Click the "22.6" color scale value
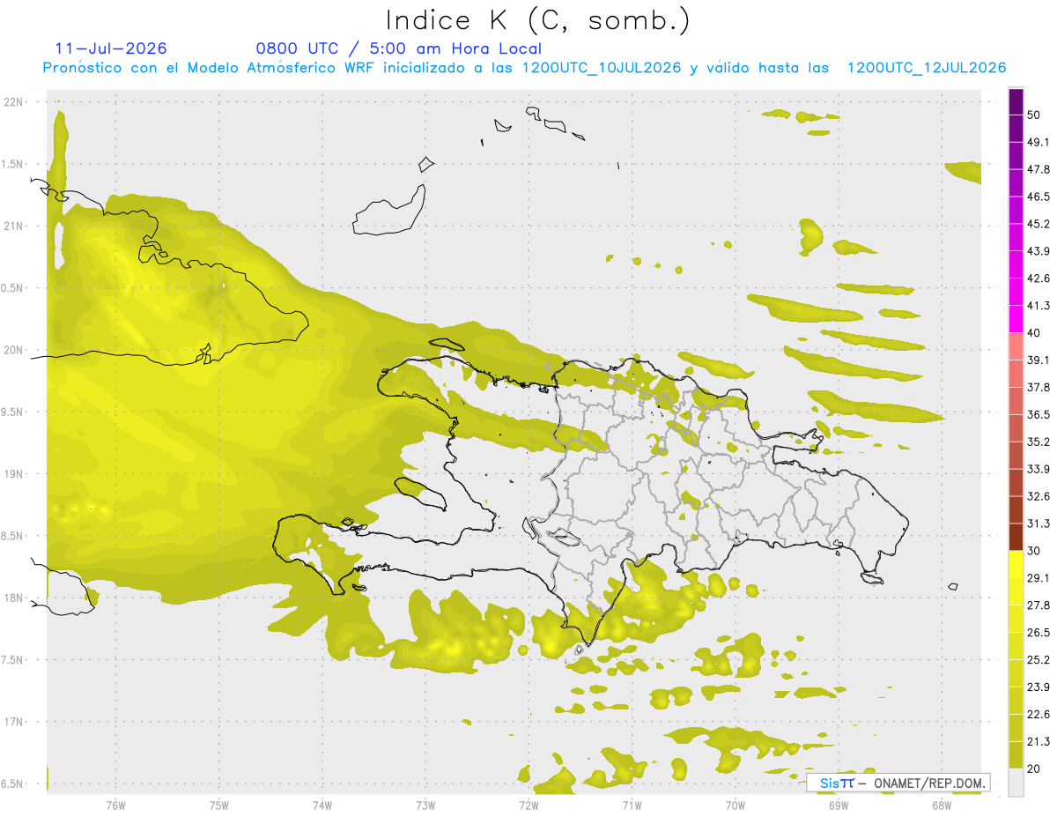 (x=1039, y=715)
